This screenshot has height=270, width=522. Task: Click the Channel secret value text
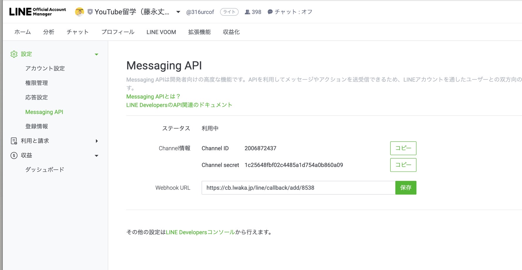pos(294,165)
